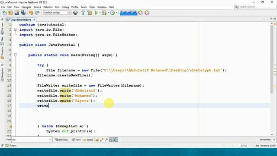Click the Previous find button
The height and width of the screenshot is (156, 277).
pos(61,140)
